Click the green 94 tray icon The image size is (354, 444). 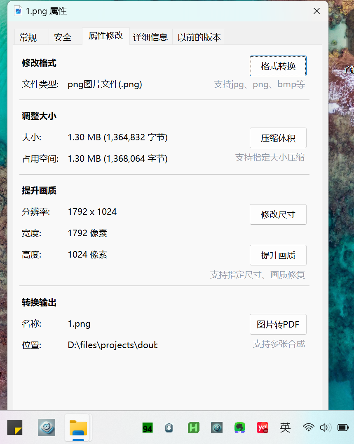tap(147, 428)
